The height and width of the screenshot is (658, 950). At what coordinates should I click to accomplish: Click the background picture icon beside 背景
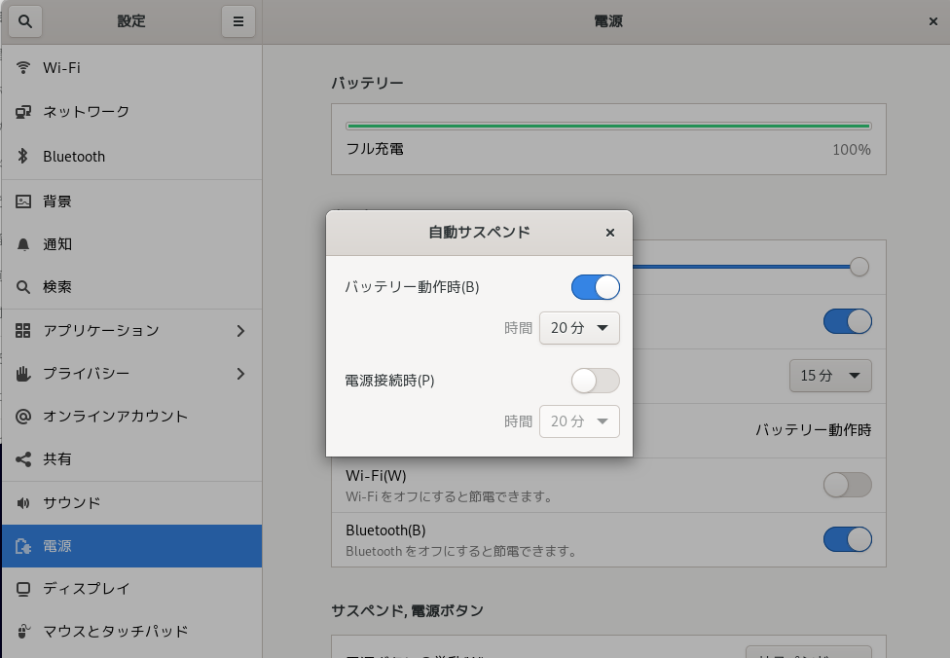[x=23, y=201]
